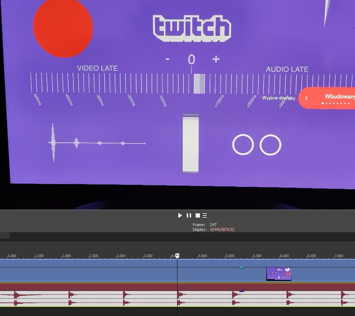Image resolution: width=355 pixels, height=316 pixels.
Task: Click the Wyjście dźwięku label
Action: coord(278,98)
